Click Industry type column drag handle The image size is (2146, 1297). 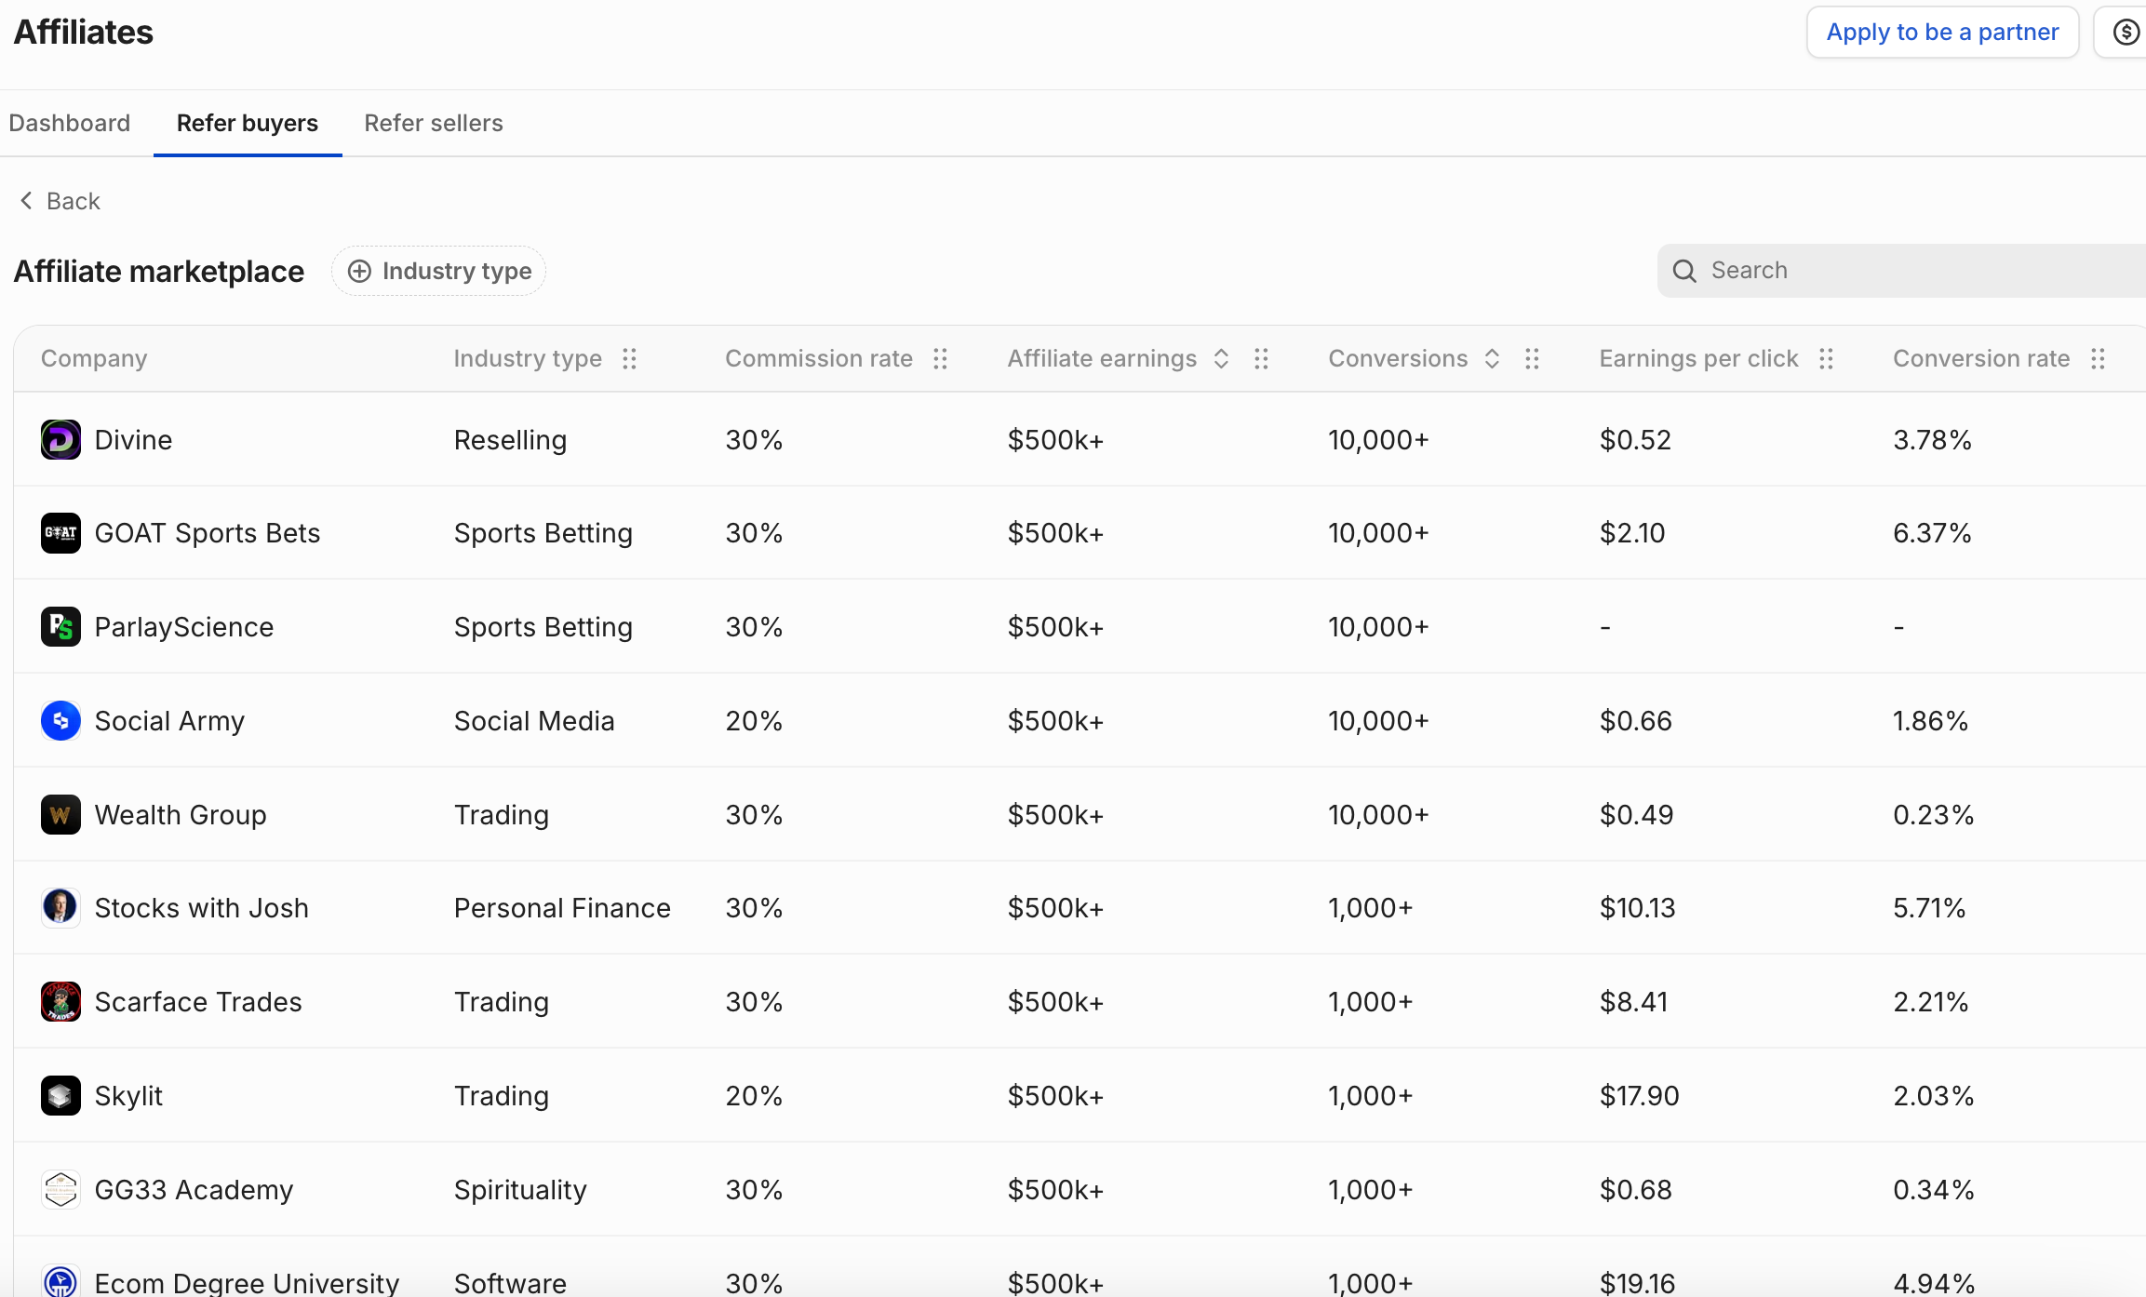click(630, 359)
